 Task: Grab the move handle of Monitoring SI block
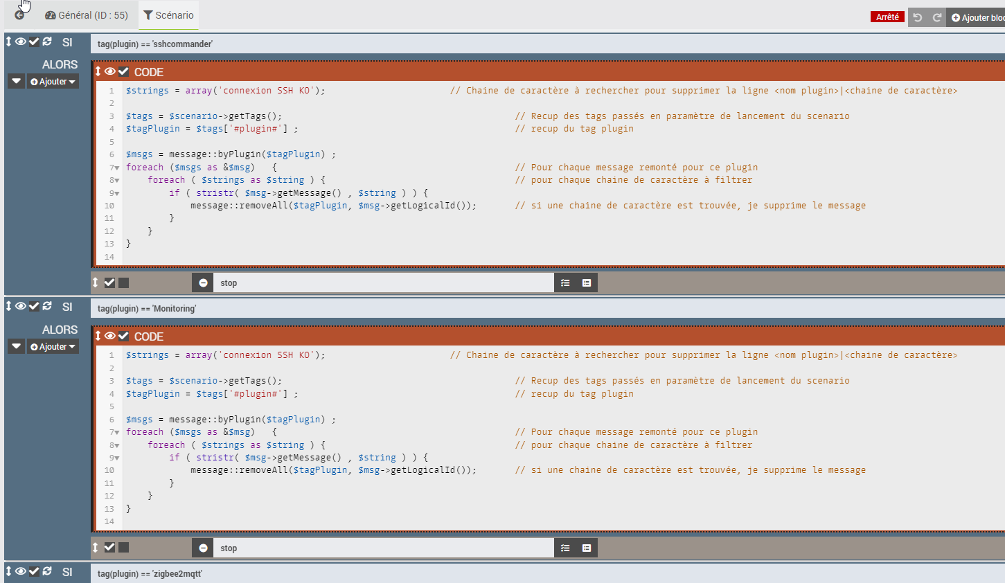[9, 306]
